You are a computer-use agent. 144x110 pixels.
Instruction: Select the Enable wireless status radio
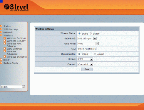79,33
